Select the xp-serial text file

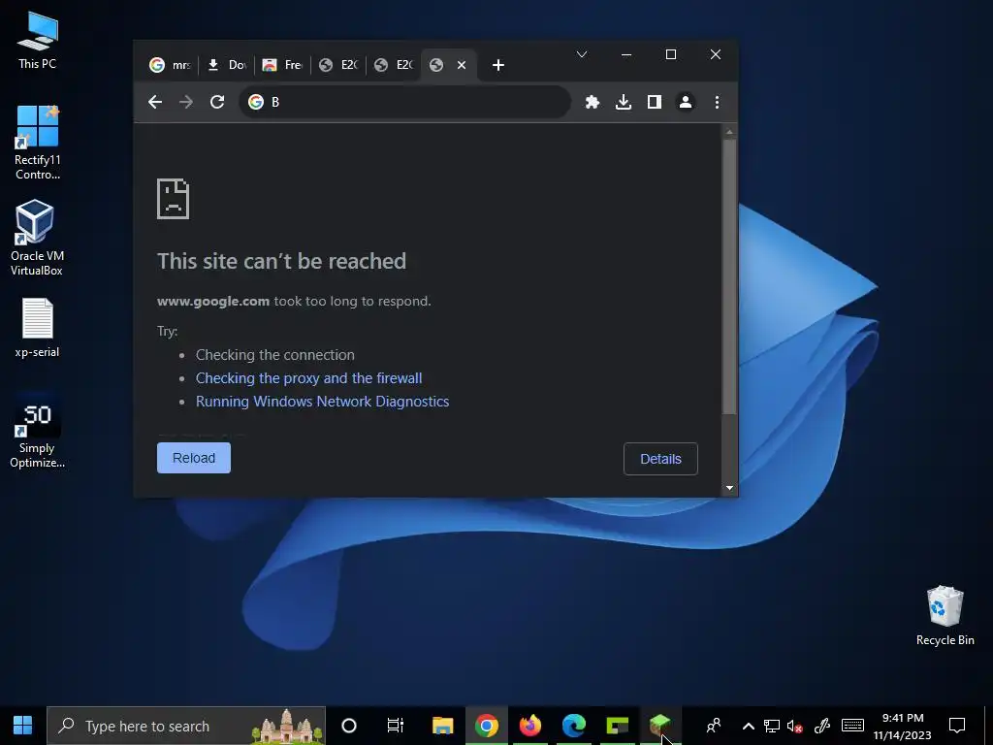click(37, 328)
